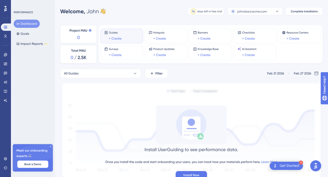The image size is (328, 177).
Task: Select Dashboard in Performance menu
Action: pos(27,24)
